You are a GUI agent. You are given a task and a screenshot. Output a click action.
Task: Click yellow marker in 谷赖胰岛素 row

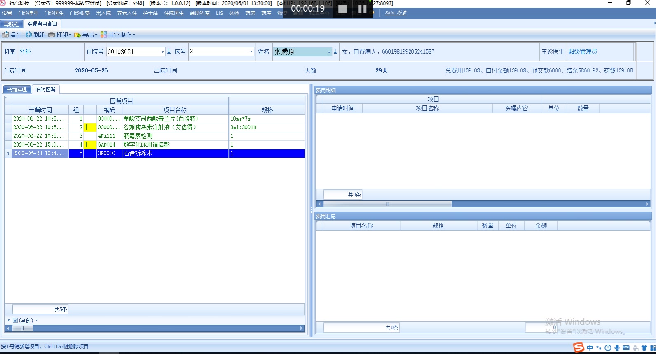(90, 127)
